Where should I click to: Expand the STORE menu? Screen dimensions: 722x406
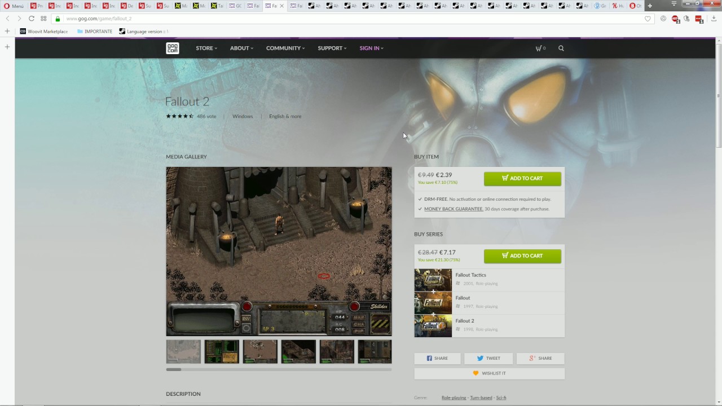[x=206, y=48]
